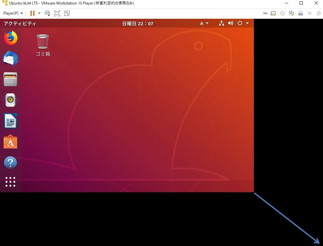Screen dimensions: 323x246
Task: Expand the power options arrow beside pause
Action: [39, 13]
